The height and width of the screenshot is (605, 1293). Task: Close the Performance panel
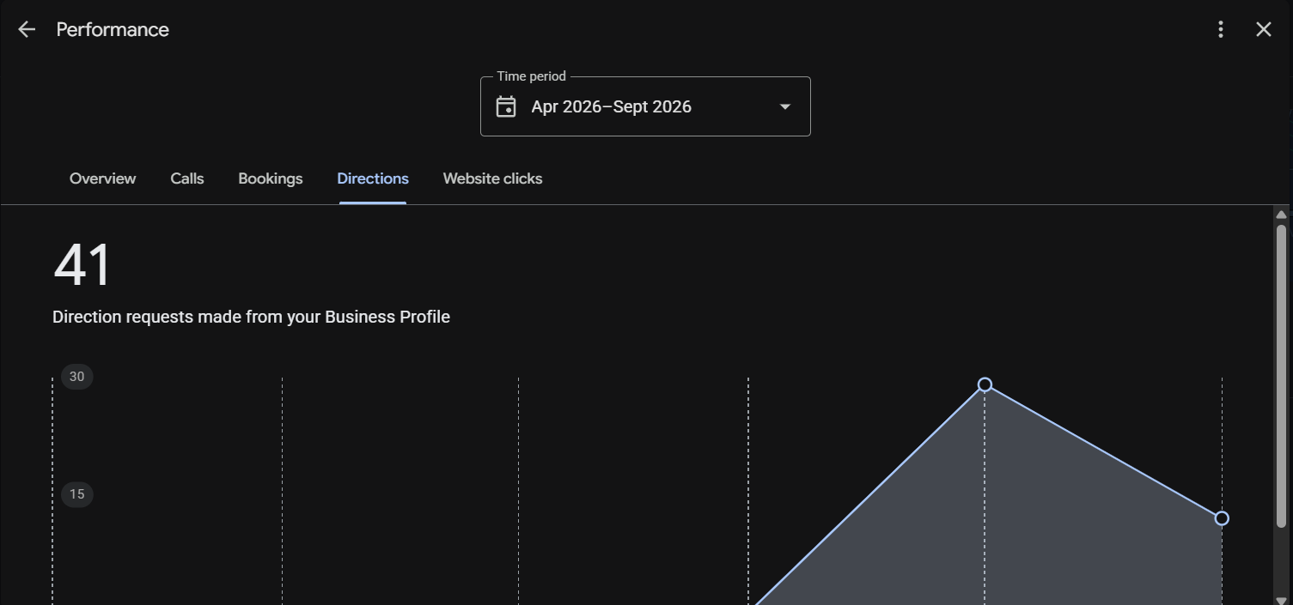click(x=1263, y=29)
